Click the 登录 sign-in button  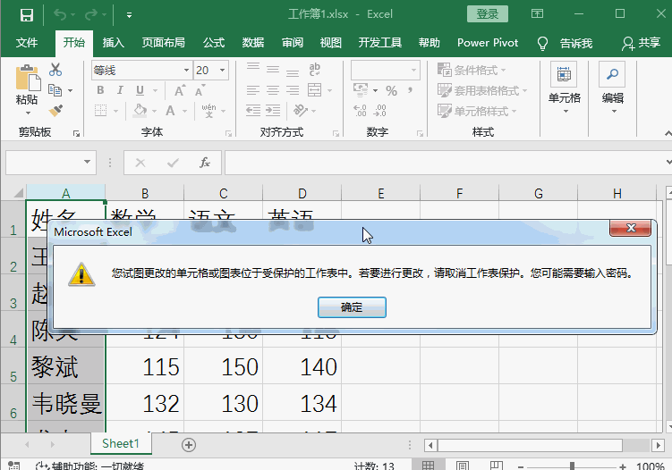point(488,14)
